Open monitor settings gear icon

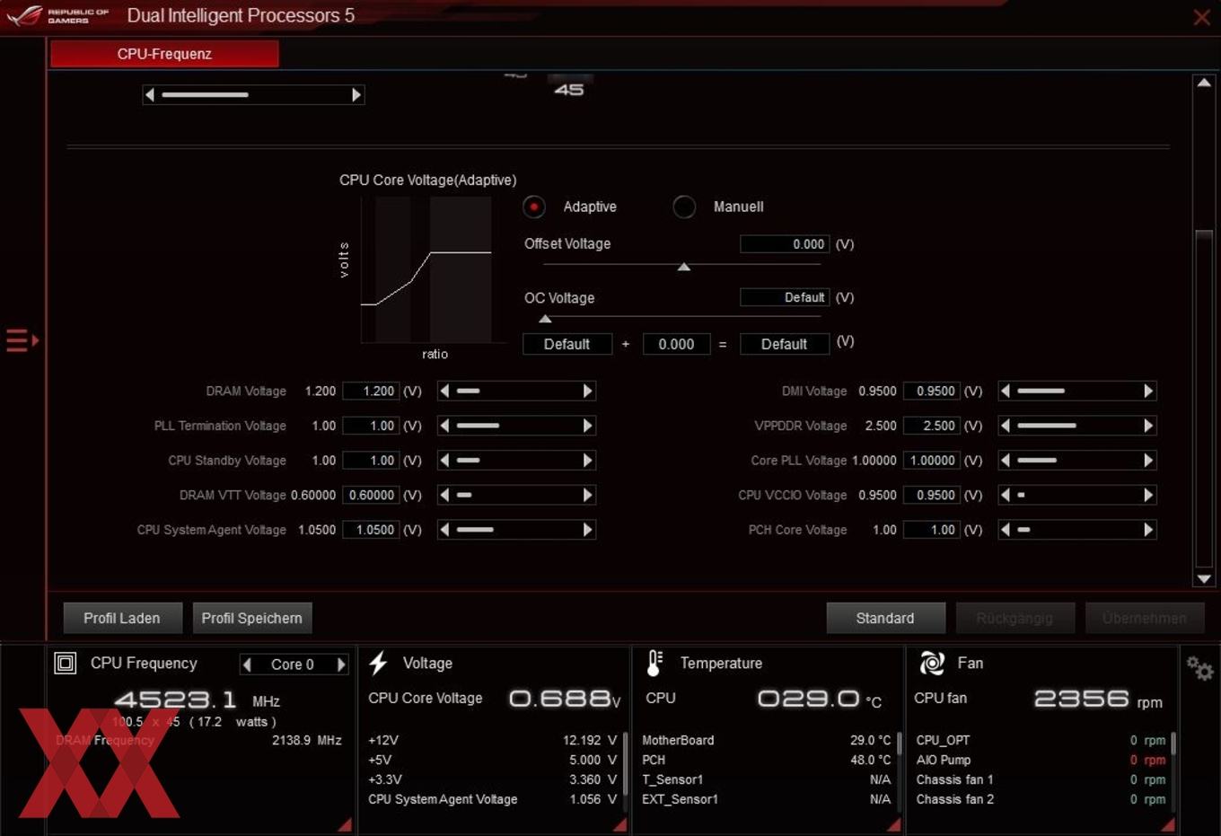coord(1199,668)
